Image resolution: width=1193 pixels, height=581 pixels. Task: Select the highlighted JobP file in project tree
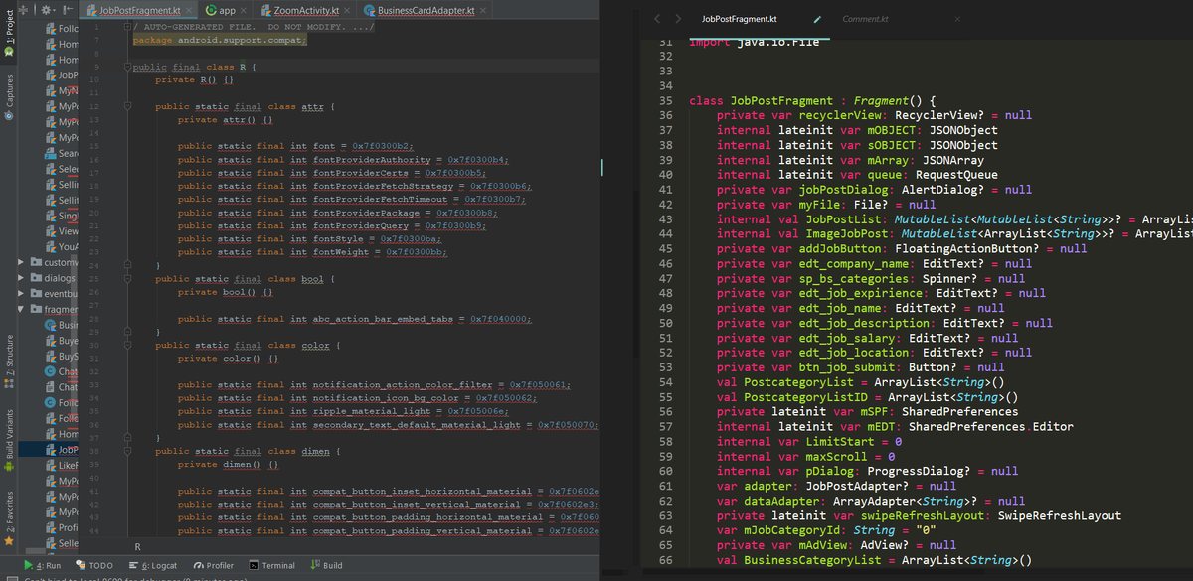(62, 449)
